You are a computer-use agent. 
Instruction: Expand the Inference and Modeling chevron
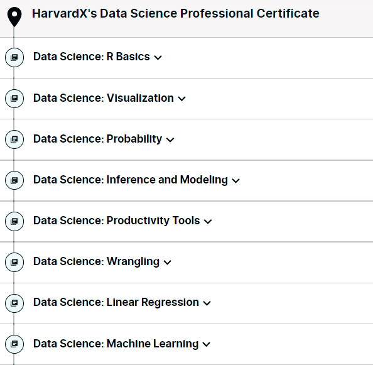[x=235, y=181]
